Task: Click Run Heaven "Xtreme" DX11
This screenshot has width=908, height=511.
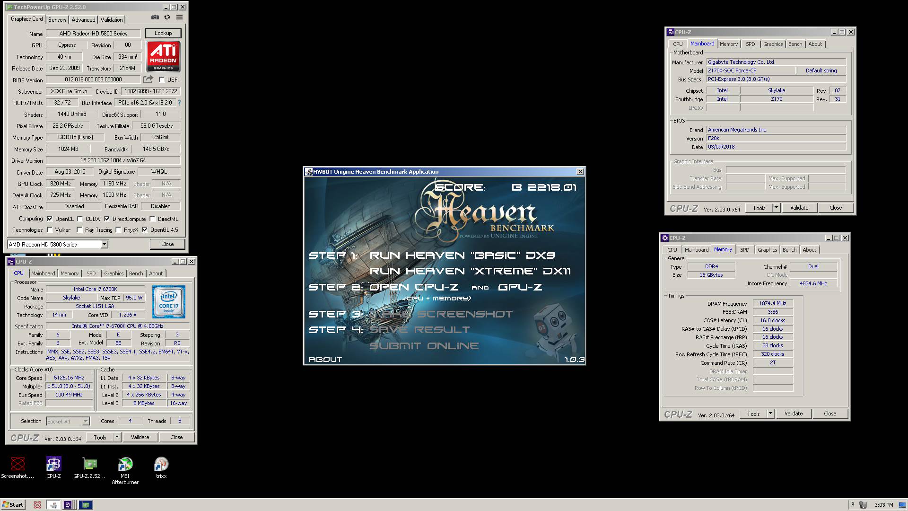Action: click(x=470, y=271)
